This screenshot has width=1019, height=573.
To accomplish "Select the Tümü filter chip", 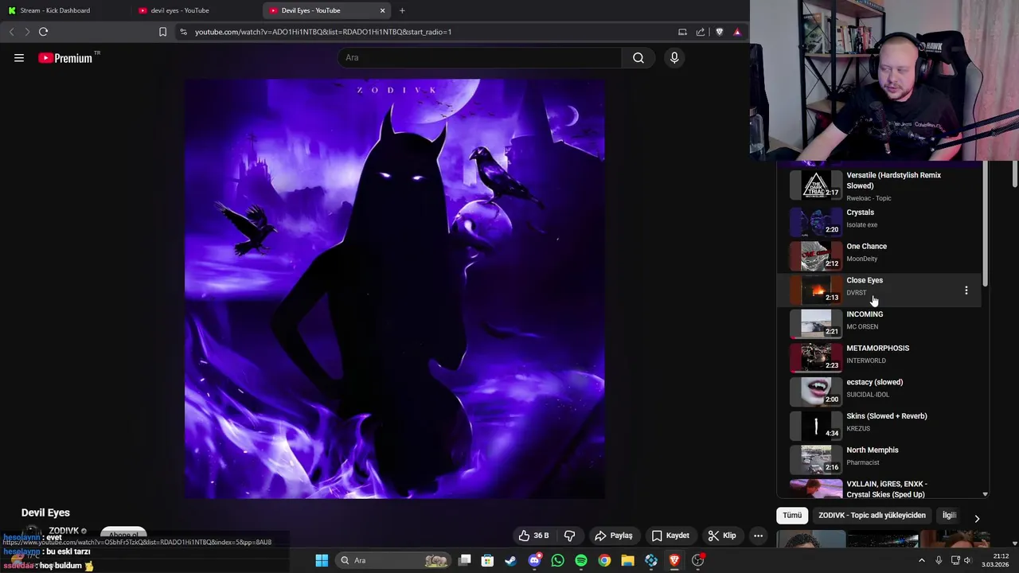I will 792,515.
